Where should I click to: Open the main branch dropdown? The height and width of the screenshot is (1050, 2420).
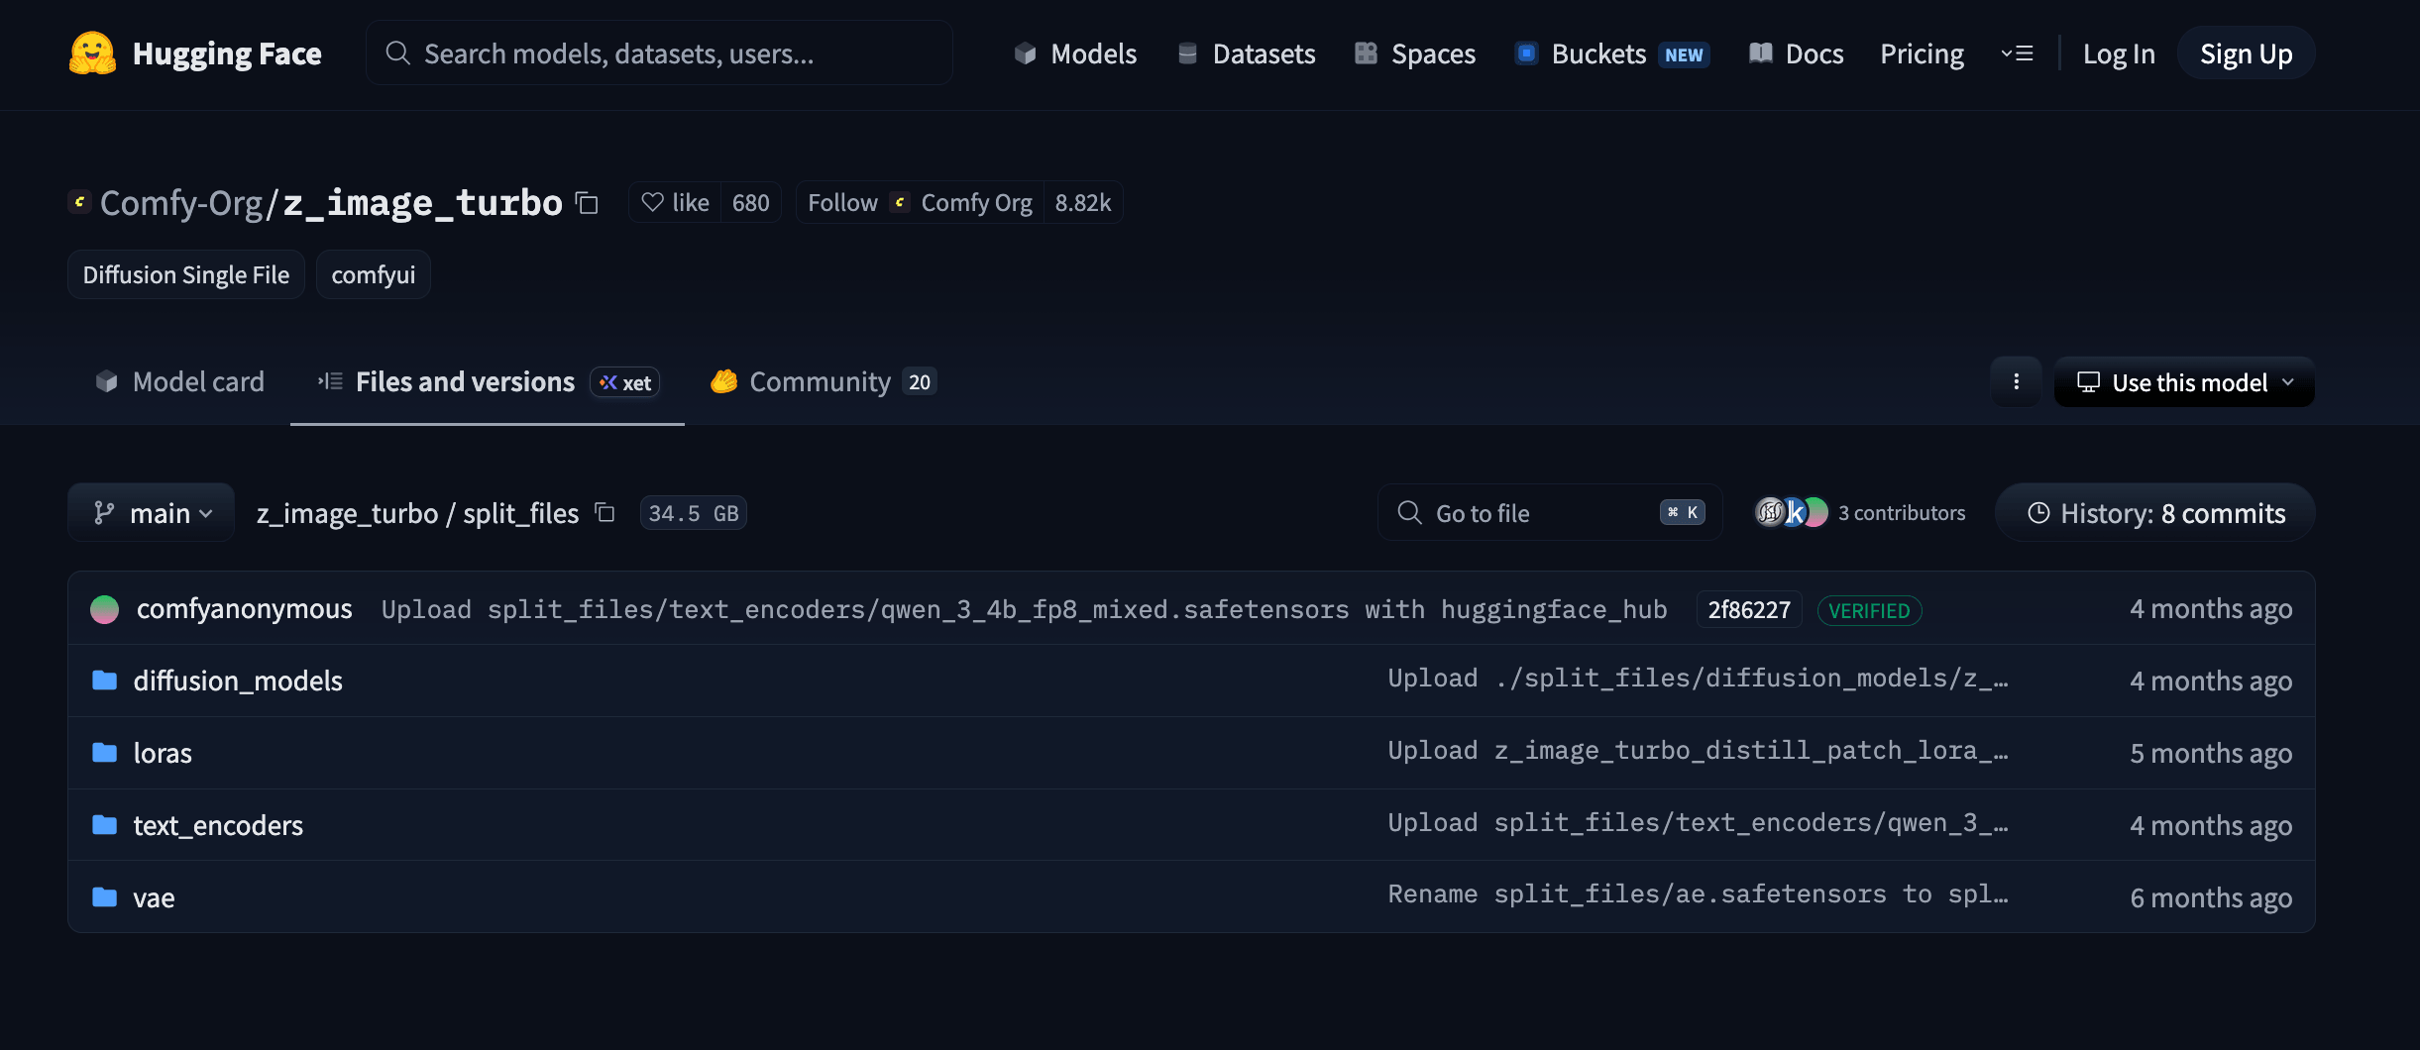pyautogui.click(x=151, y=512)
